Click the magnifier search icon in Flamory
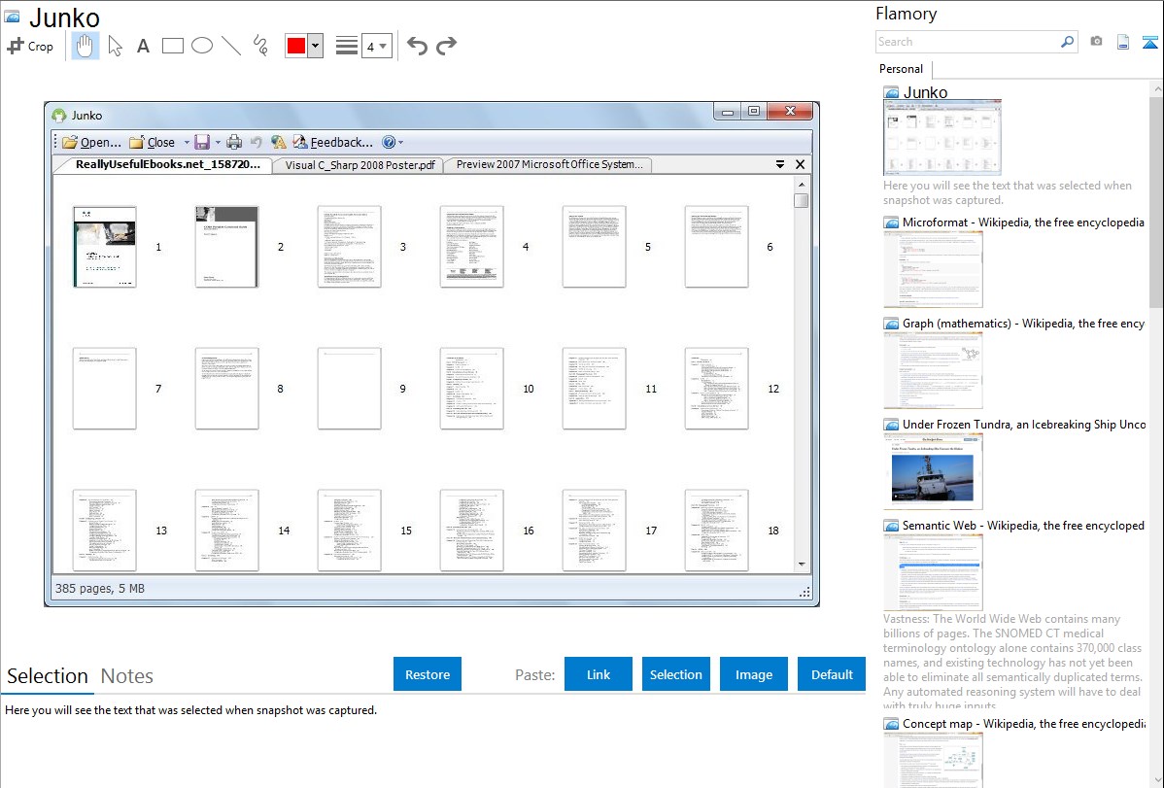This screenshot has height=788, width=1164. pos(1067,42)
